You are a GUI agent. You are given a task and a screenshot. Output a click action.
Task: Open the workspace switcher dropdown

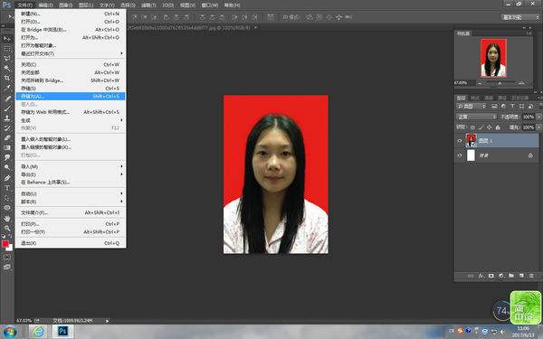[x=519, y=17]
